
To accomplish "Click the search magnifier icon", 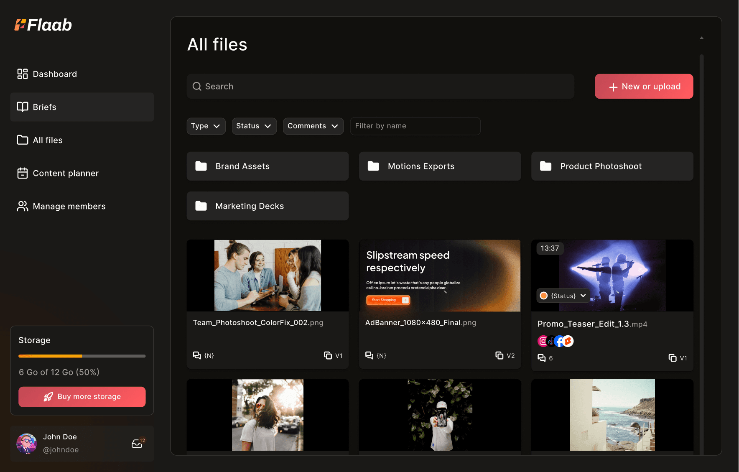I will point(197,86).
